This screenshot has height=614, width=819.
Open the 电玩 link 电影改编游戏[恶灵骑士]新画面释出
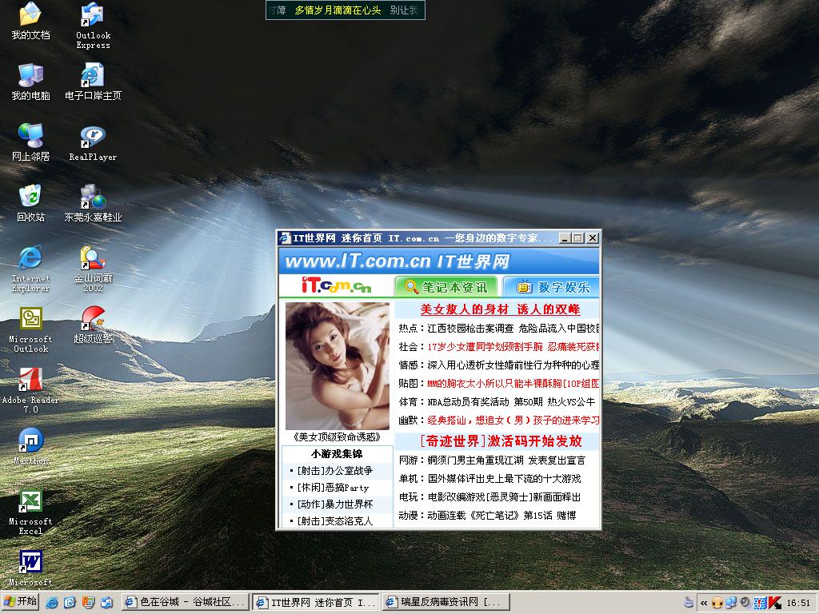tap(504, 497)
